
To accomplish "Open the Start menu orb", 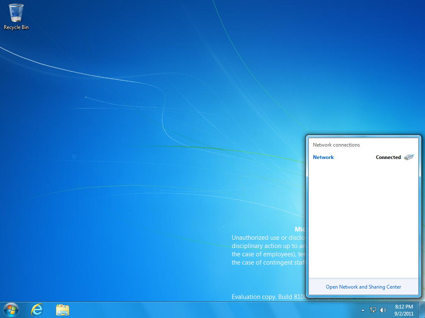I will click(x=11, y=310).
